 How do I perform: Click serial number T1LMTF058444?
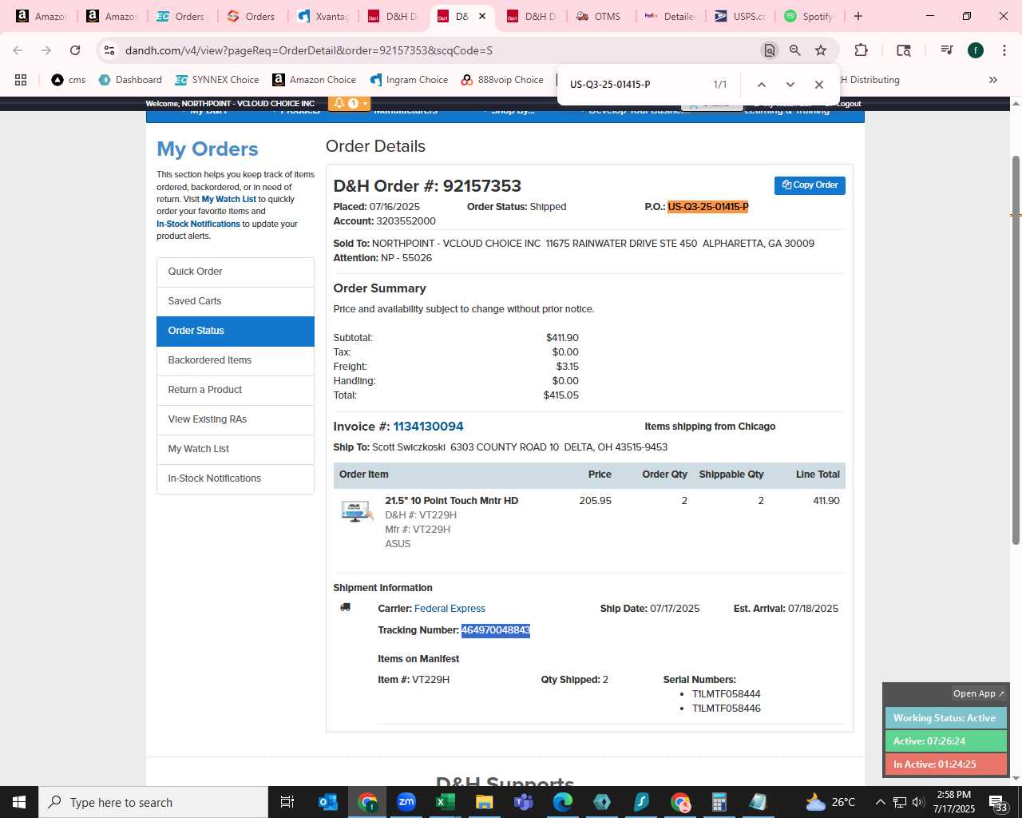tap(726, 694)
